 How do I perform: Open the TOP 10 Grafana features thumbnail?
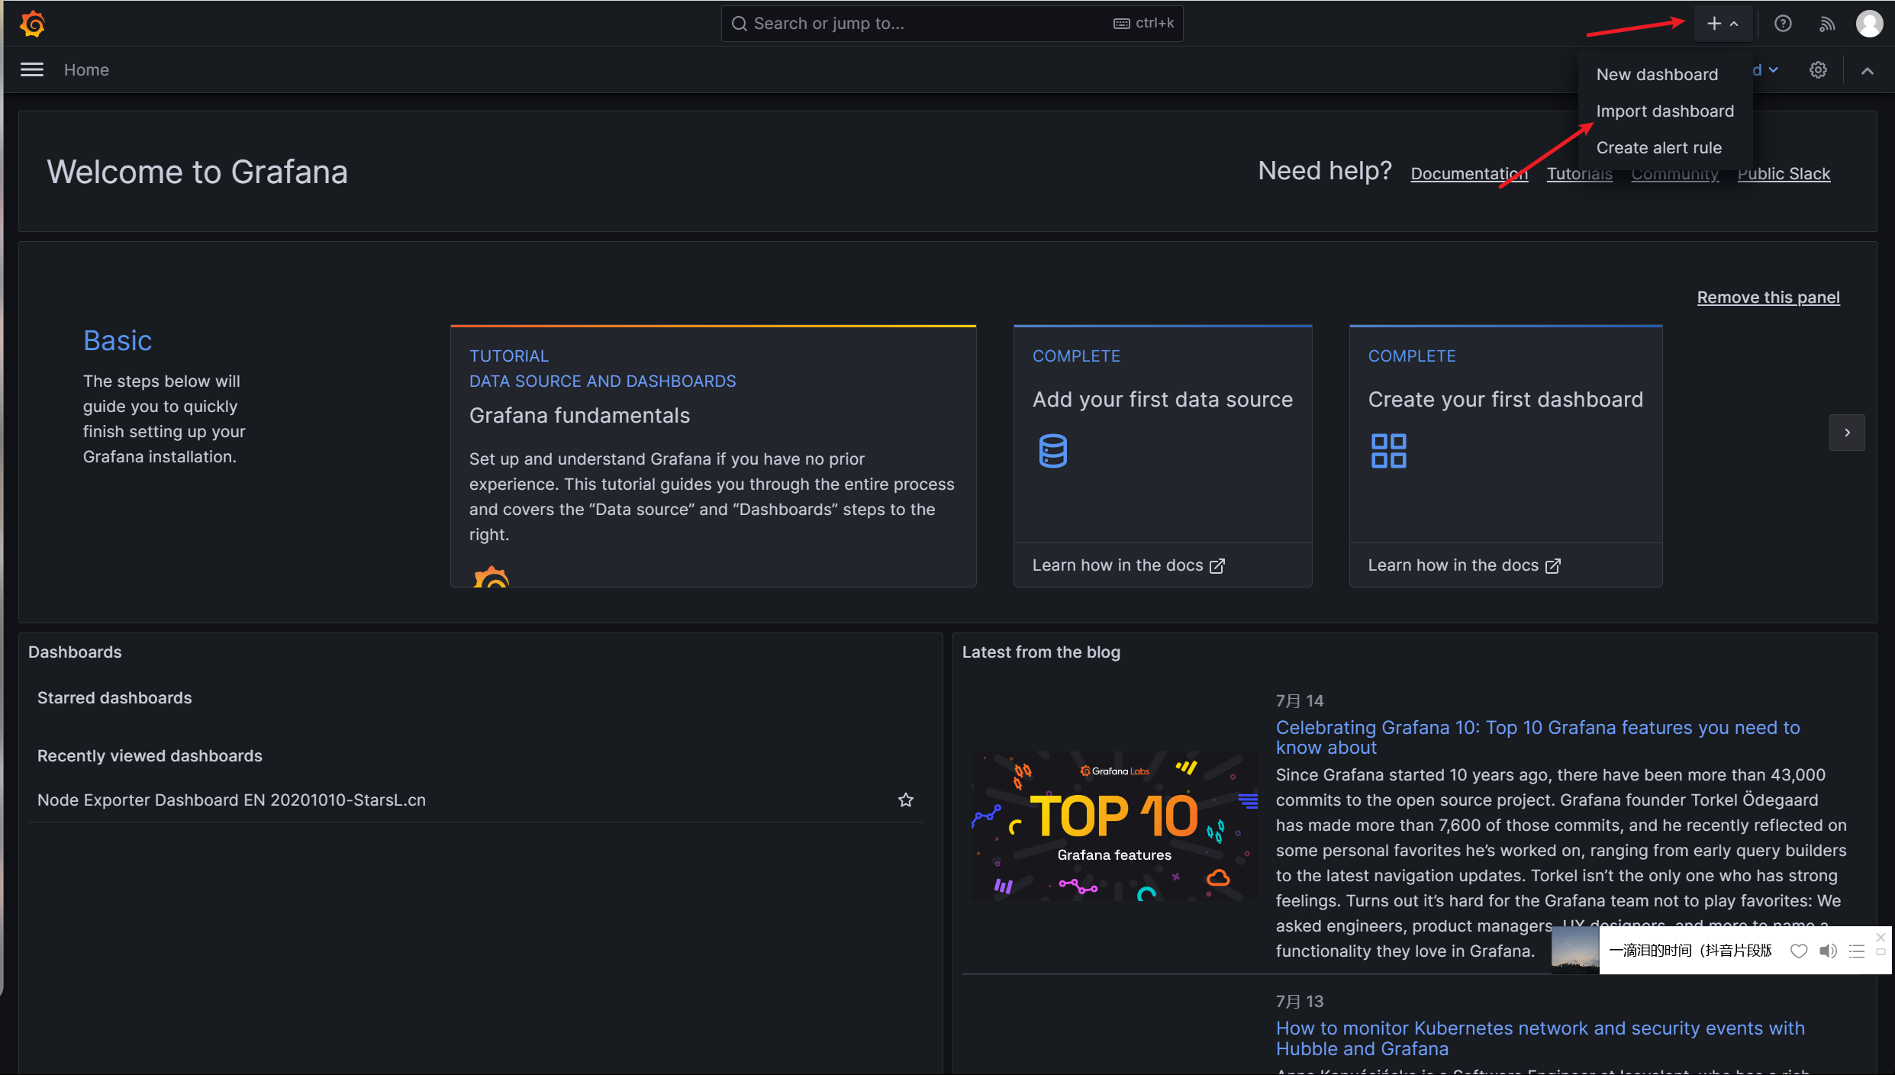tap(1113, 826)
